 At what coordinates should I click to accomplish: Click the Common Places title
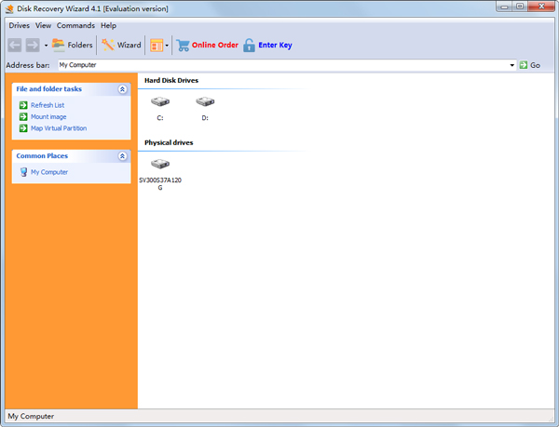tap(42, 156)
